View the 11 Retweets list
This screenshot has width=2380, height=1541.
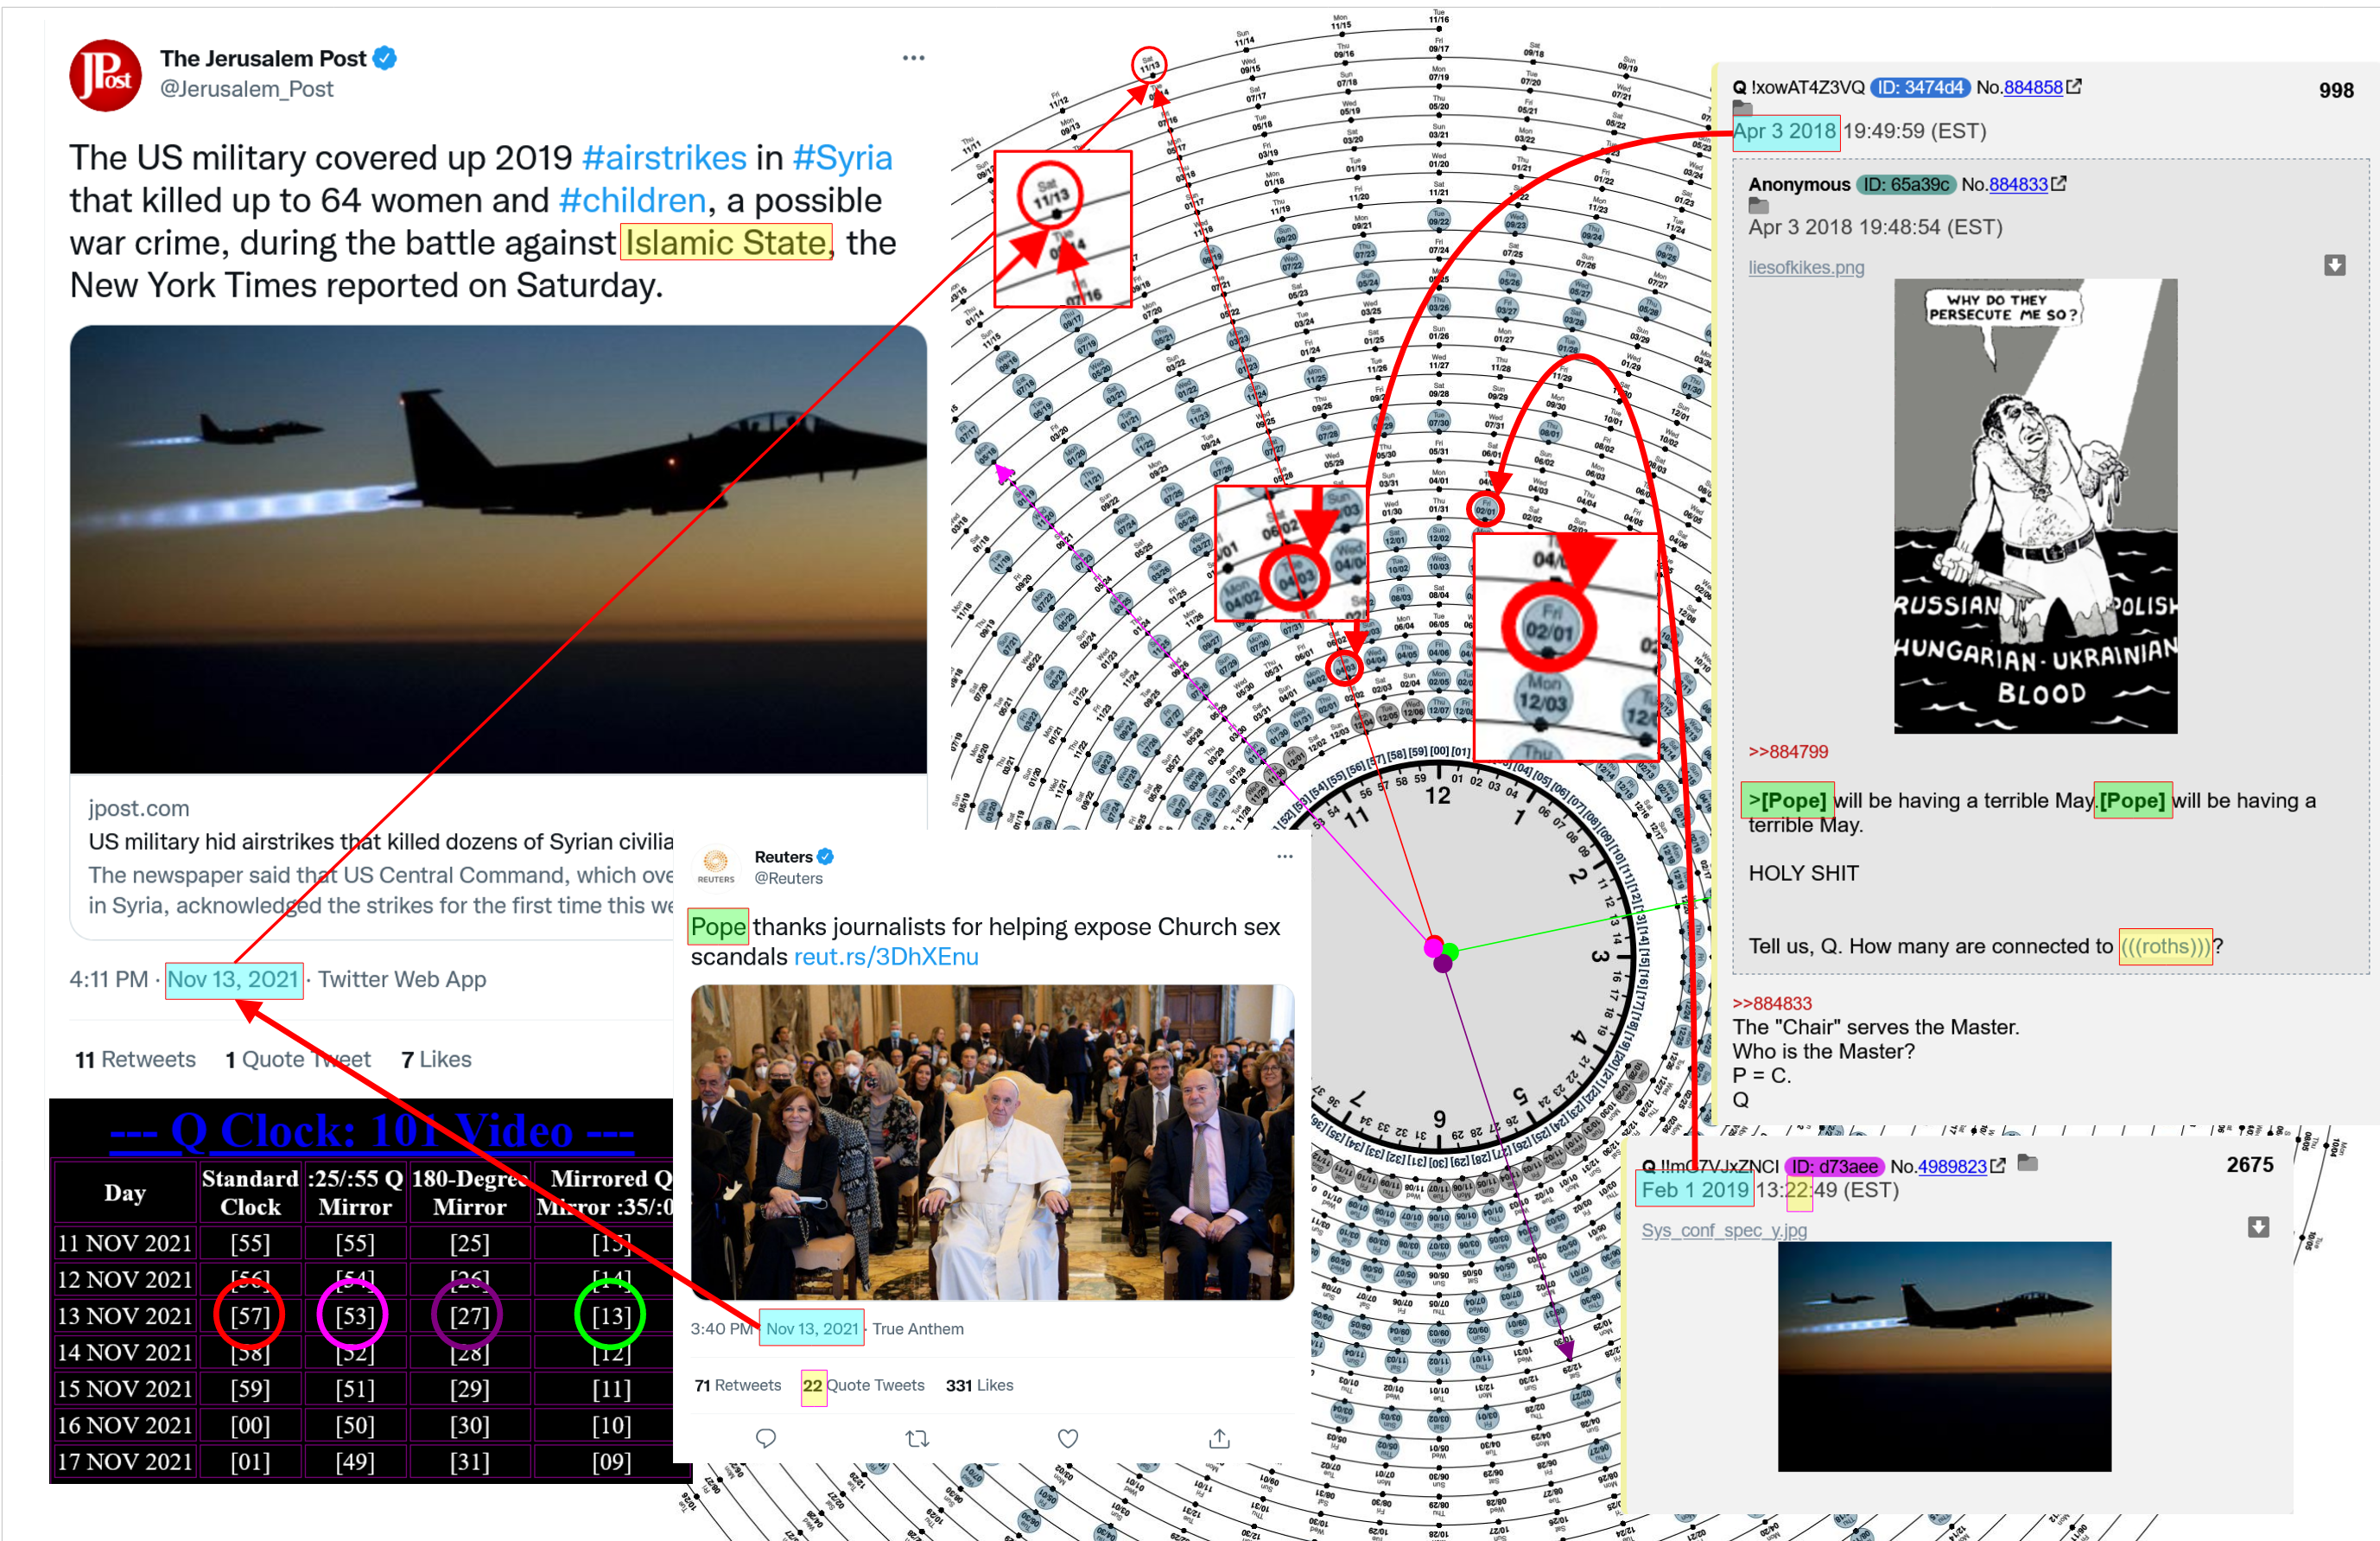pyautogui.click(x=135, y=1060)
